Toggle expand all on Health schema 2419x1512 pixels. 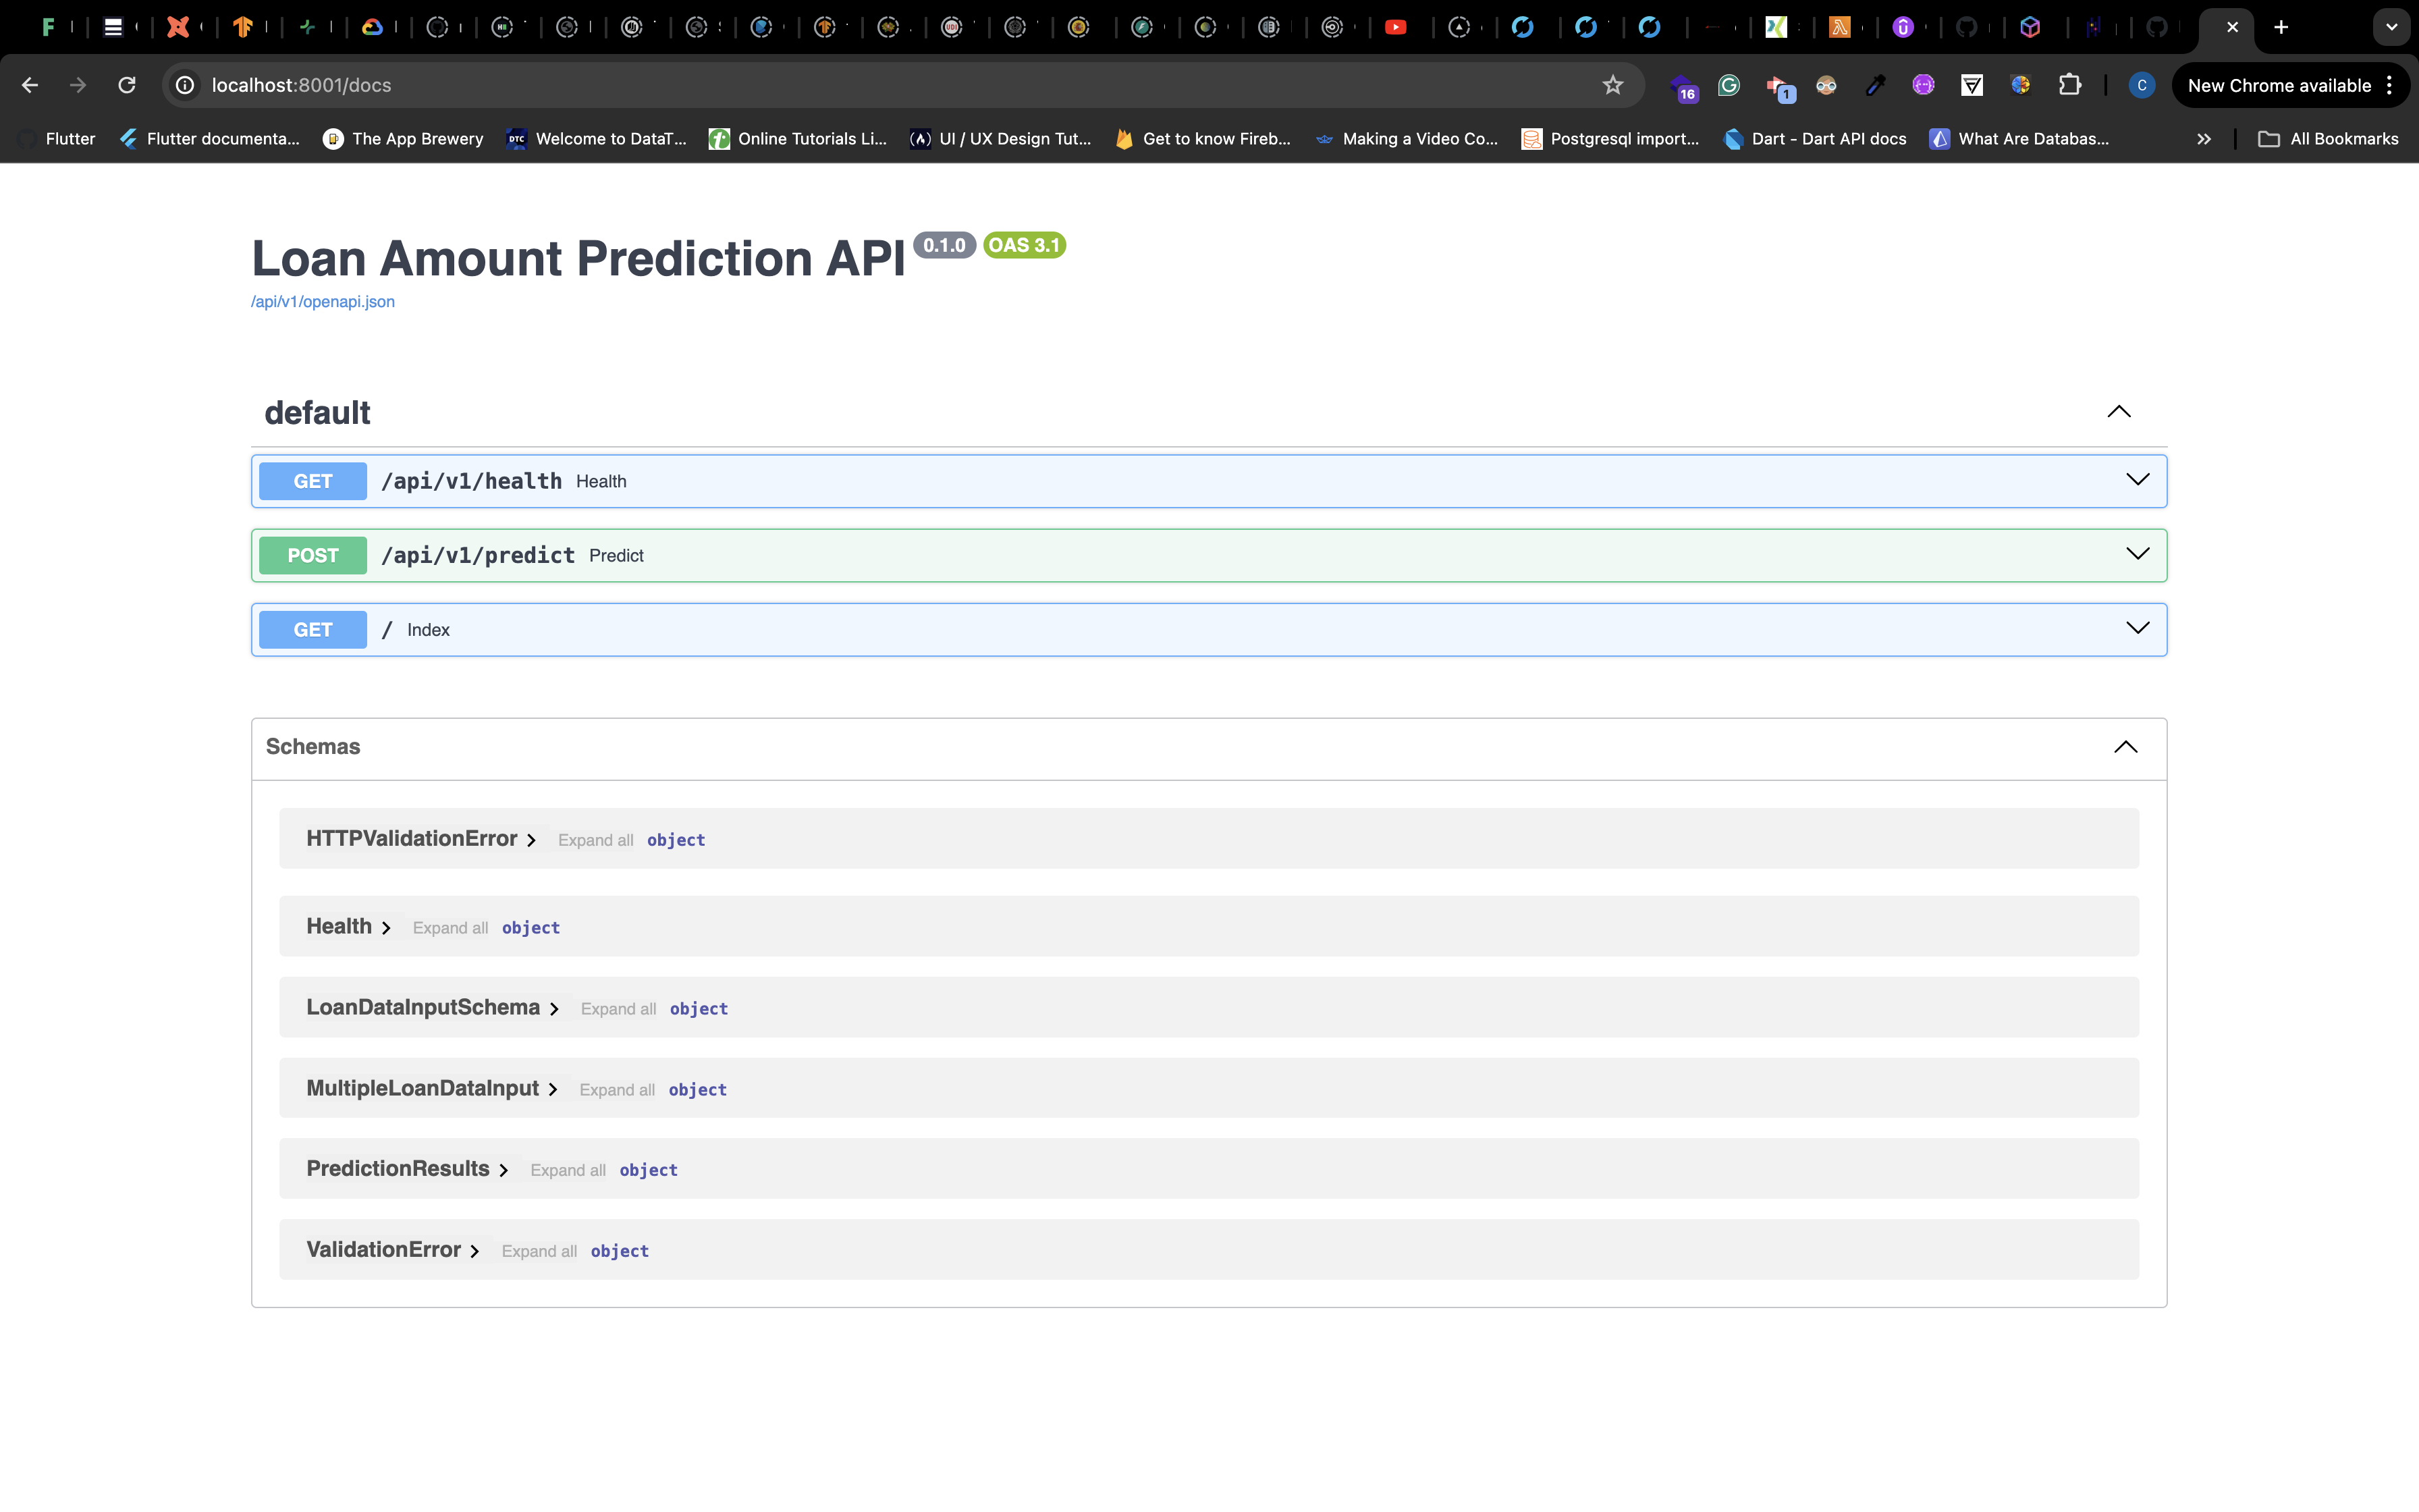(x=450, y=925)
